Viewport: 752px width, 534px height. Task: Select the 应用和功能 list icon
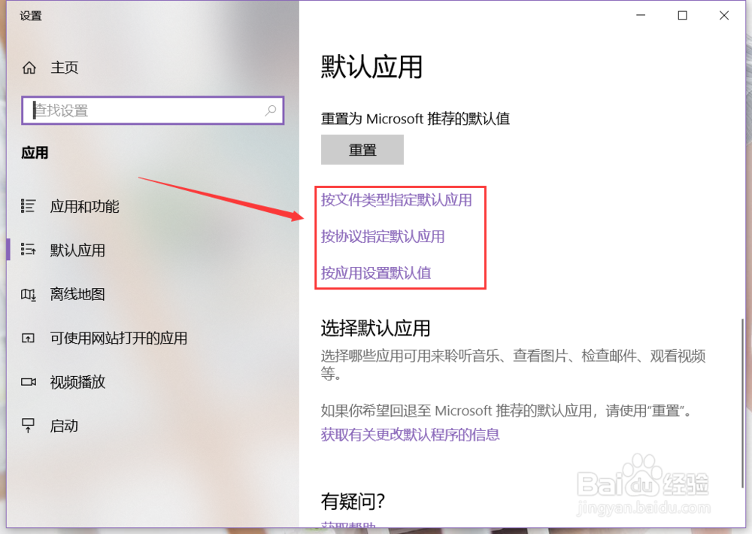click(x=29, y=206)
